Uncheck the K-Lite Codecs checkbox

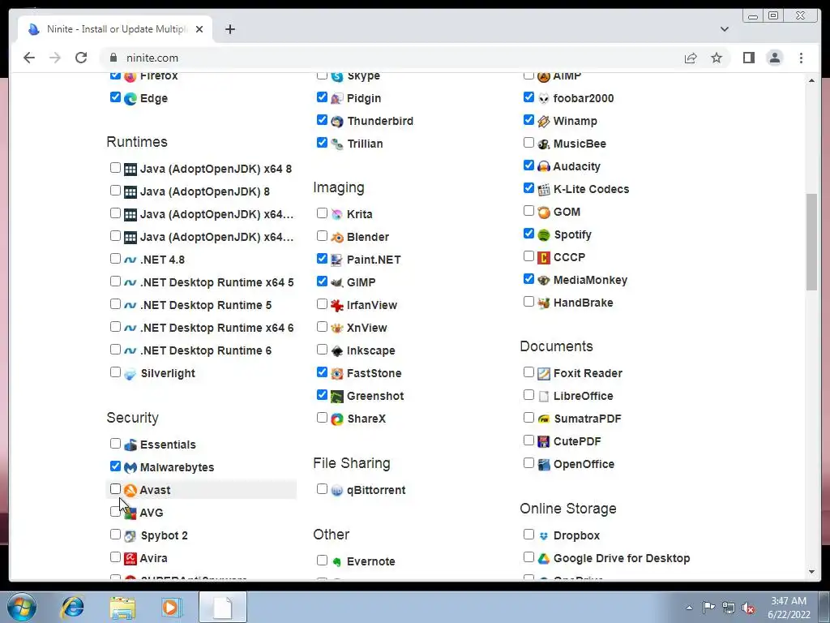pos(528,188)
